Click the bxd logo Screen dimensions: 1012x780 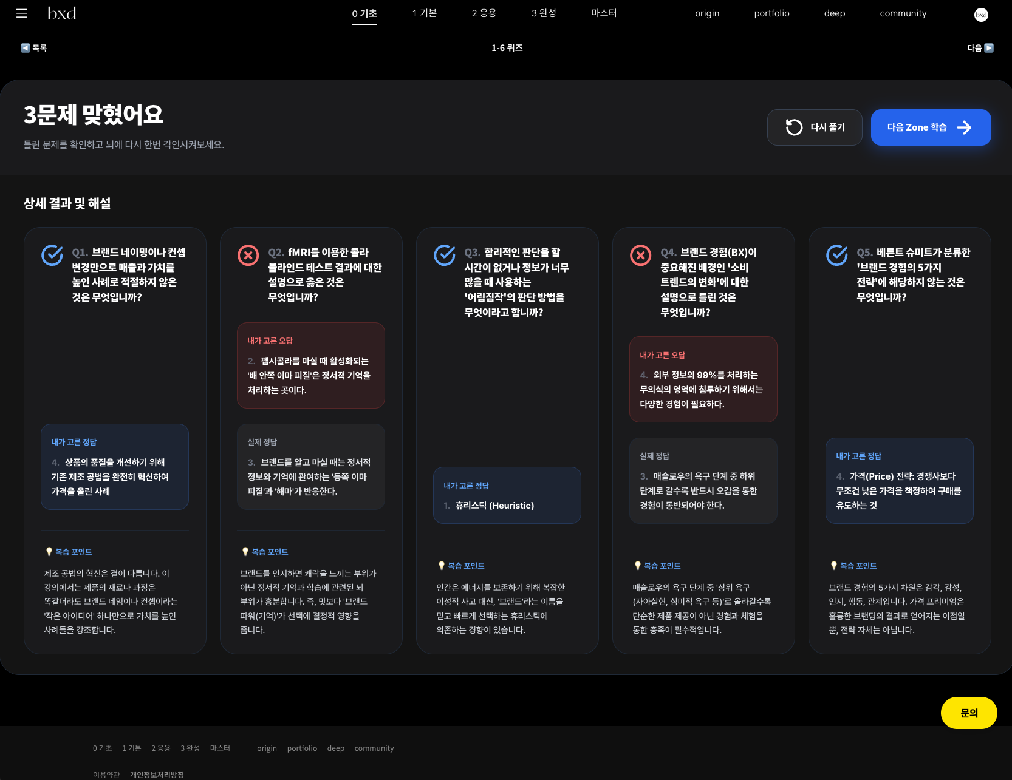point(62,13)
